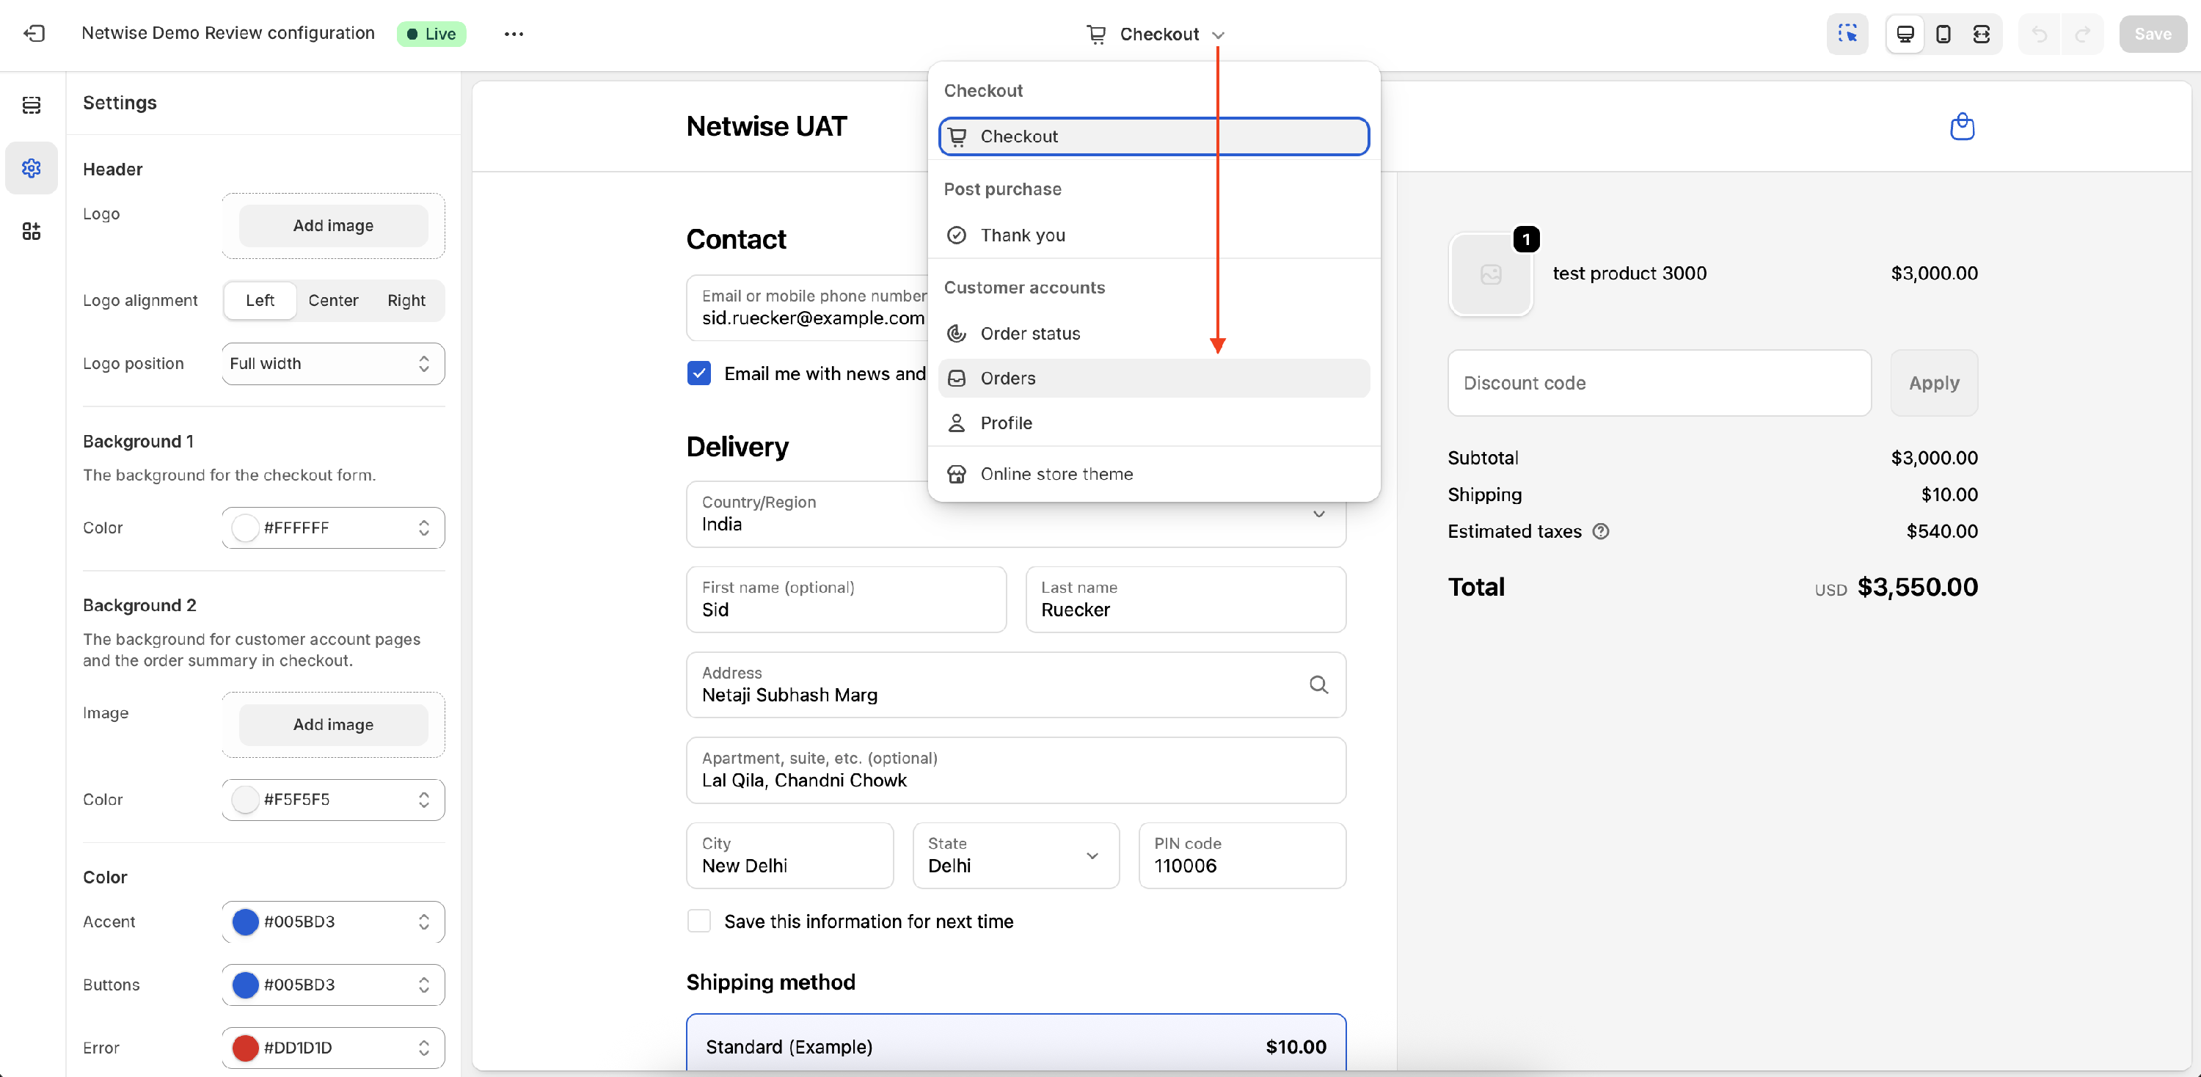Viewport: 2201px width, 1077px height.
Task: Click the exit editor icon
Action: point(34,34)
